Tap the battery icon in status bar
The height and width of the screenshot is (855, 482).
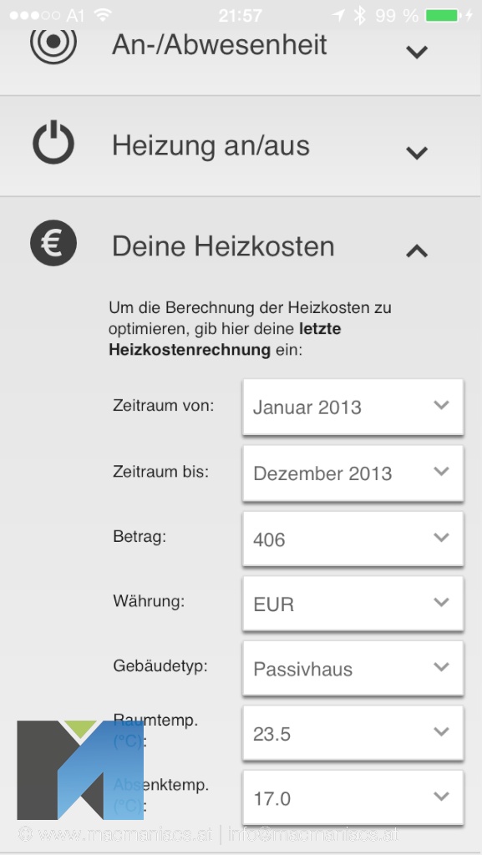[x=442, y=15]
